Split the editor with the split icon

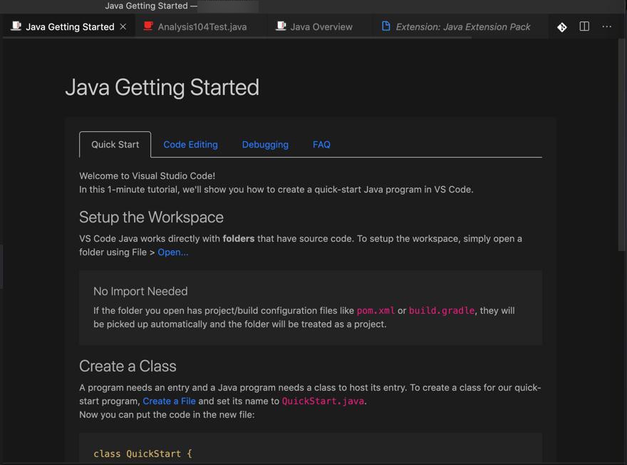coord(584,26)
